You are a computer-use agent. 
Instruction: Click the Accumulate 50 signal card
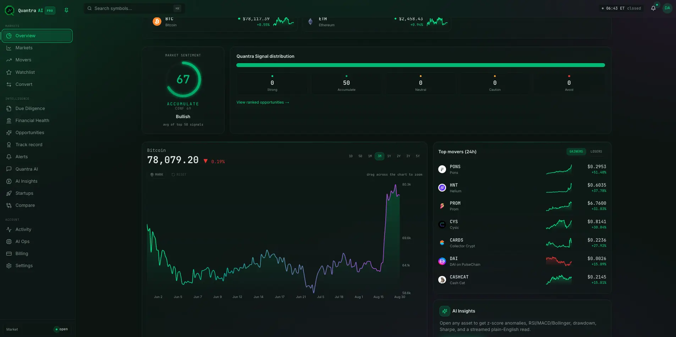pos(346,84)
